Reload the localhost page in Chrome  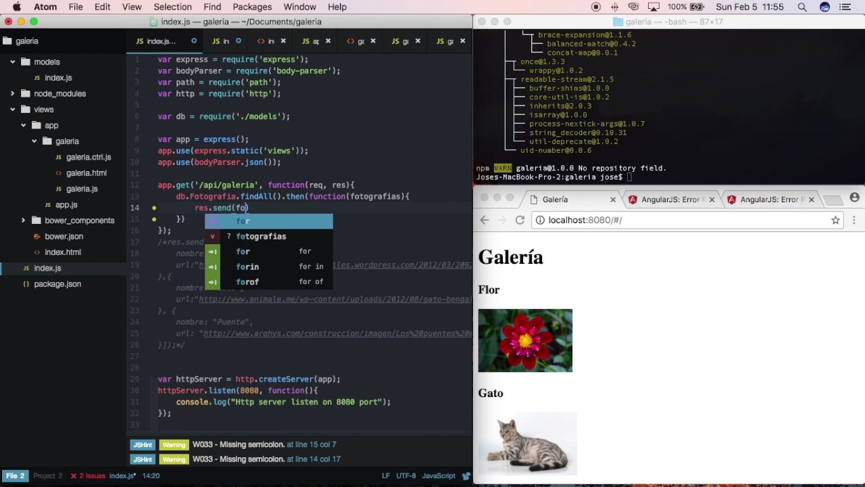pos(520,220)
